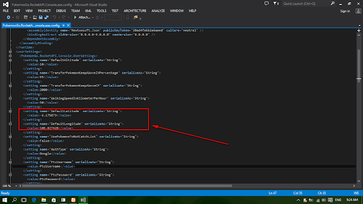This screenshot has width=363, height=204.
Task: Open the notifications flag icon
Action: point(276,3)
